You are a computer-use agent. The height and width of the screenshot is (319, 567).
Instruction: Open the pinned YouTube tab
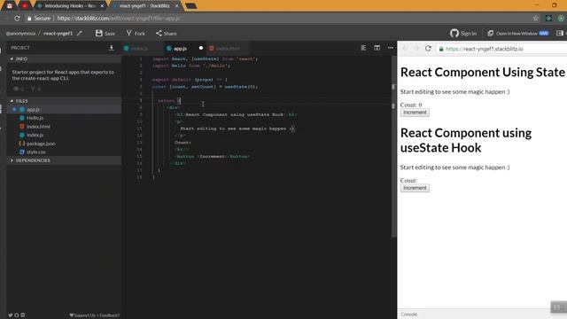click(25, 6)
